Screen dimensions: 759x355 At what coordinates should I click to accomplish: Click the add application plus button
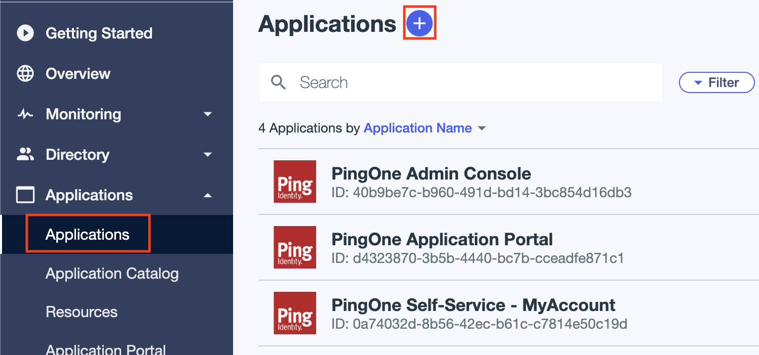pyautogui.click(x=420, y=23)
